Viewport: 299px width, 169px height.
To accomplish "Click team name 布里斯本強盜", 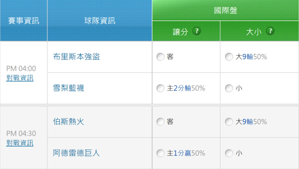I will [76, 57].
